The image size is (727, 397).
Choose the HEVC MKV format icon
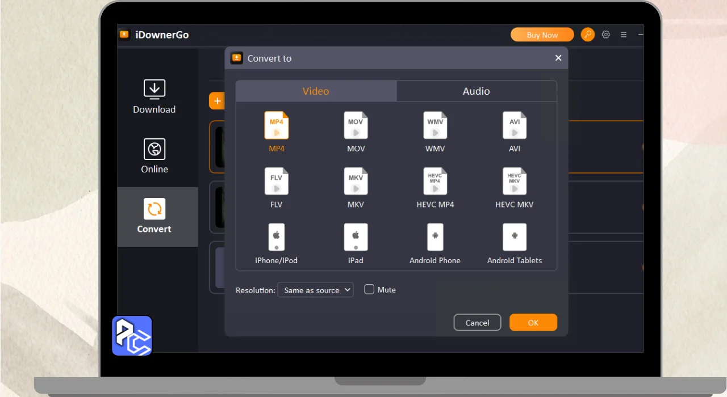point(515,181)
